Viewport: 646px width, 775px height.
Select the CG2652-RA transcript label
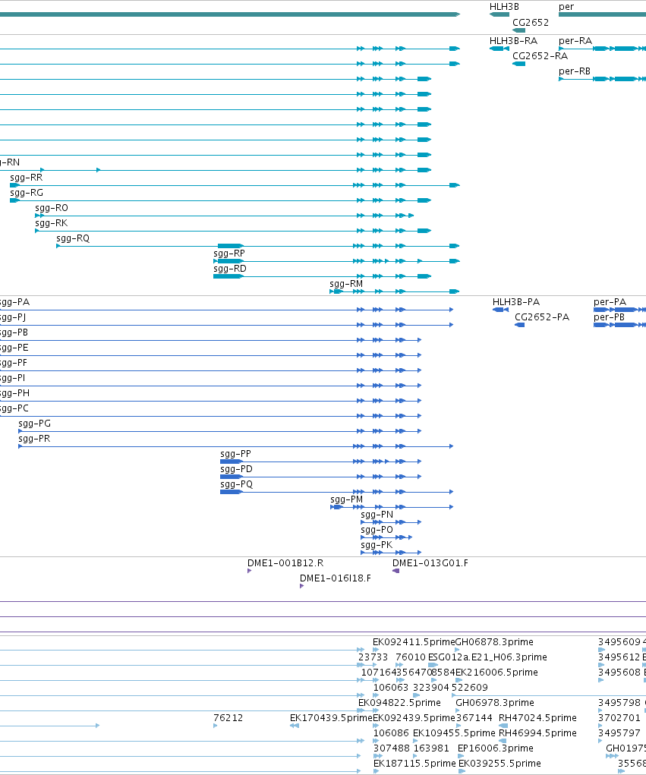coord(540,56)
